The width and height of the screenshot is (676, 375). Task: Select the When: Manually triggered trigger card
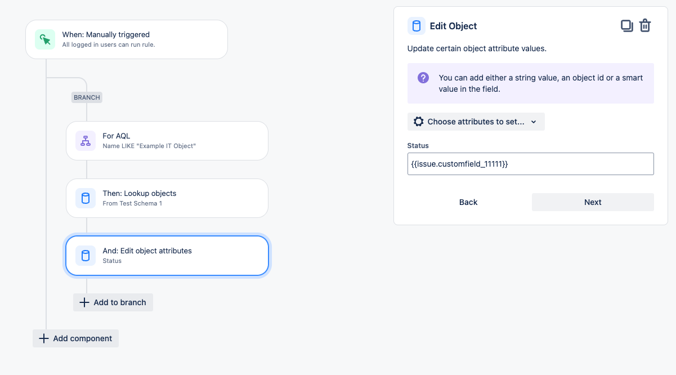(126, 39)
